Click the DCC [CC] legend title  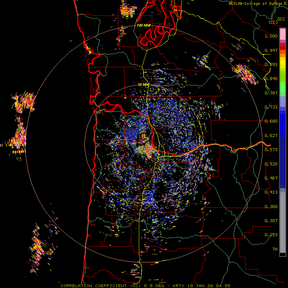pyautogui.click(x=276, y=20)
